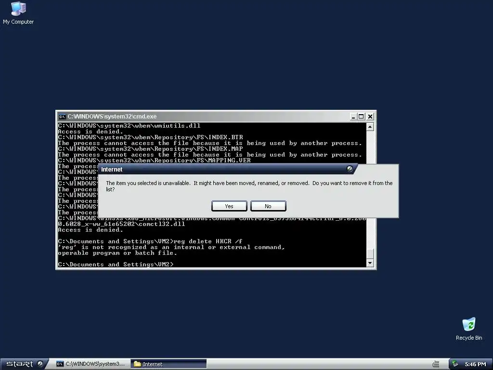Click the Internet dialog title text
Screen dimensions: 493x370
point(112,169)
